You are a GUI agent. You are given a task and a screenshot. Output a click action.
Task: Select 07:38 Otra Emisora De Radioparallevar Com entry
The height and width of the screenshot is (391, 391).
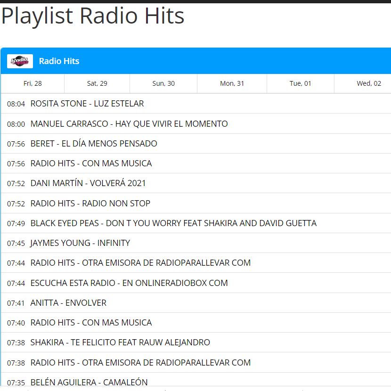140,363
